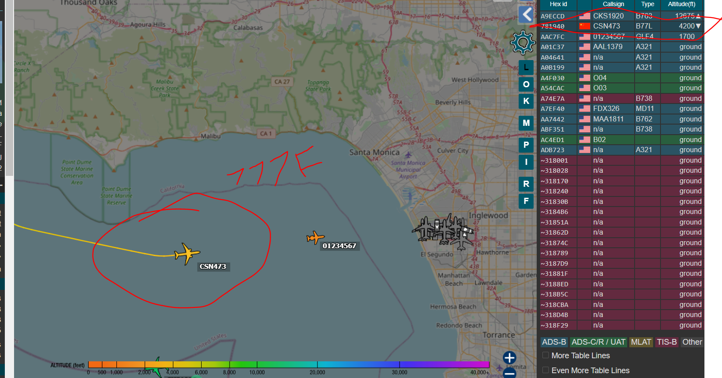Screen dimensions: 722x378
Task: Select row with callsign O03
Action: click(x=621, y=88)
